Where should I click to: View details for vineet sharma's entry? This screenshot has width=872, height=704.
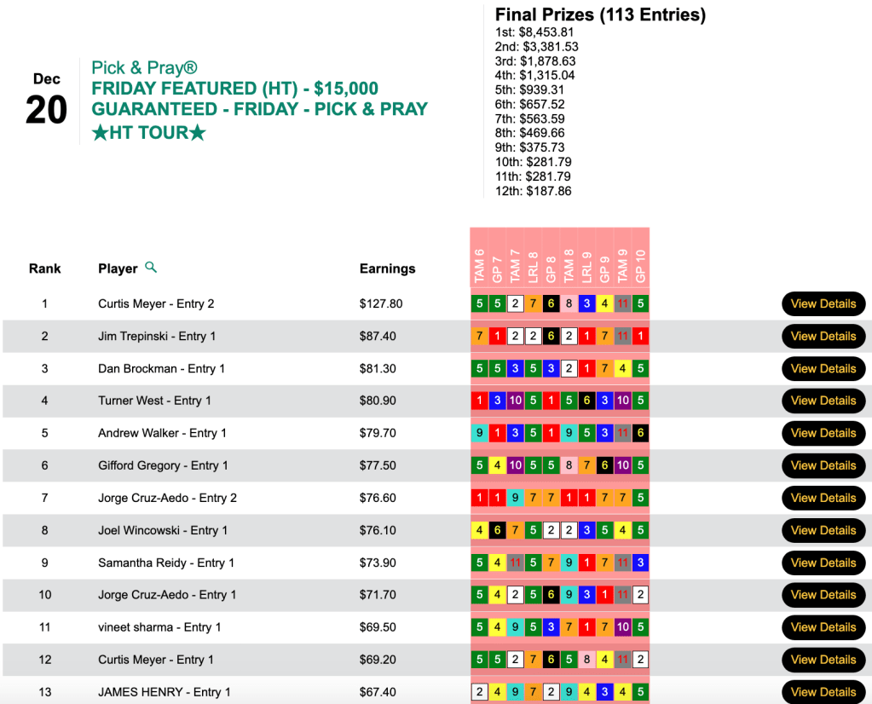click(x=823, y=627)
